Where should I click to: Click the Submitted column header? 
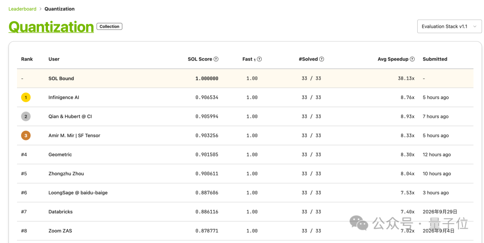pos(435,59)
